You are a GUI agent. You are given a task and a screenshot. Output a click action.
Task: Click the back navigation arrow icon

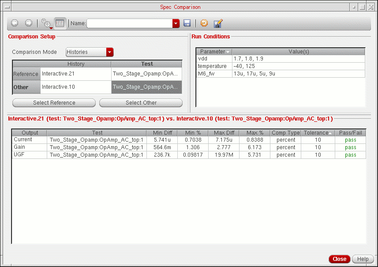tap(14, 23)
